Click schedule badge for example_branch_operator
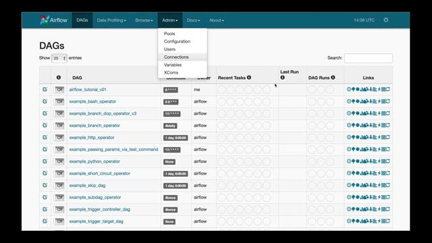 point(170,126)
